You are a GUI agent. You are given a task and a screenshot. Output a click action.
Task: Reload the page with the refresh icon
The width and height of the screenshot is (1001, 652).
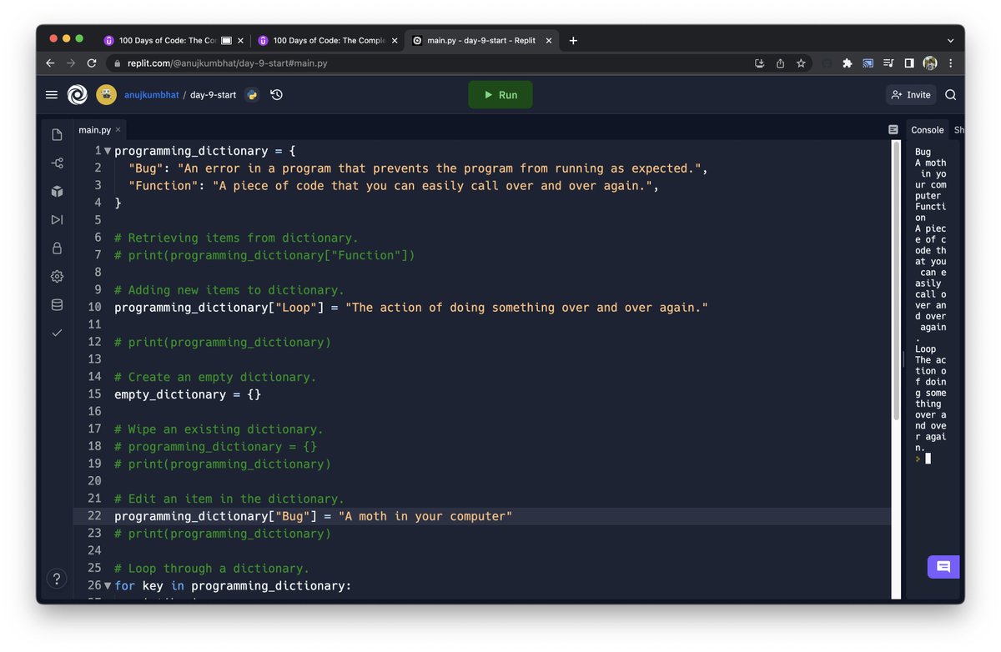point(92,63)
